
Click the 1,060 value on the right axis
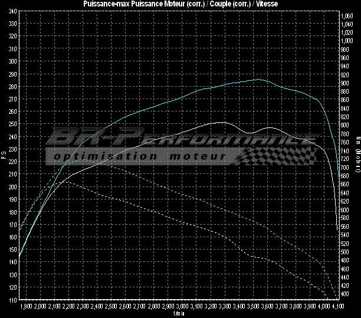[x=347, y=17]
